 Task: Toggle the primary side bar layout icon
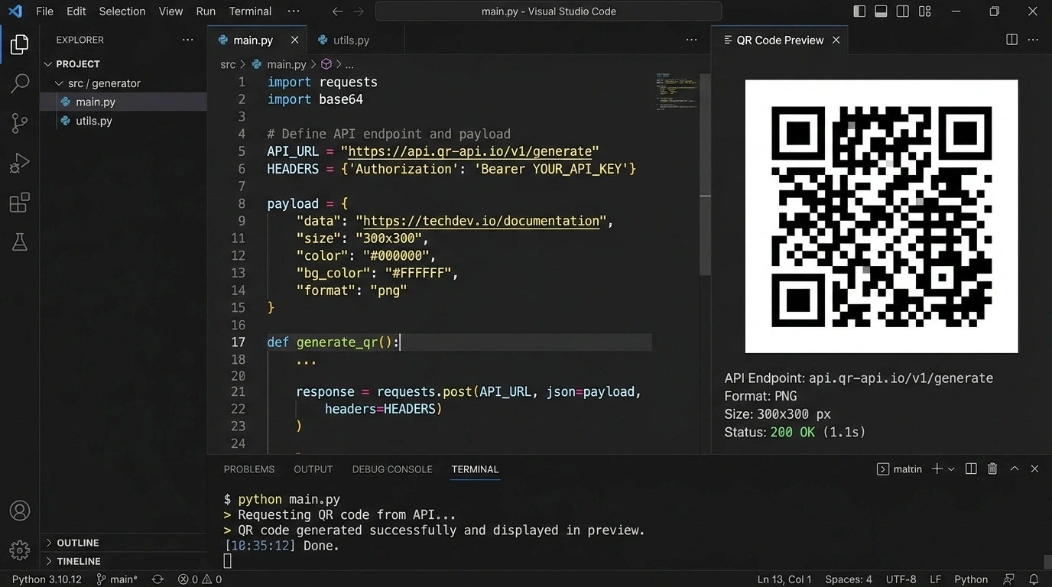click(859, 11)
